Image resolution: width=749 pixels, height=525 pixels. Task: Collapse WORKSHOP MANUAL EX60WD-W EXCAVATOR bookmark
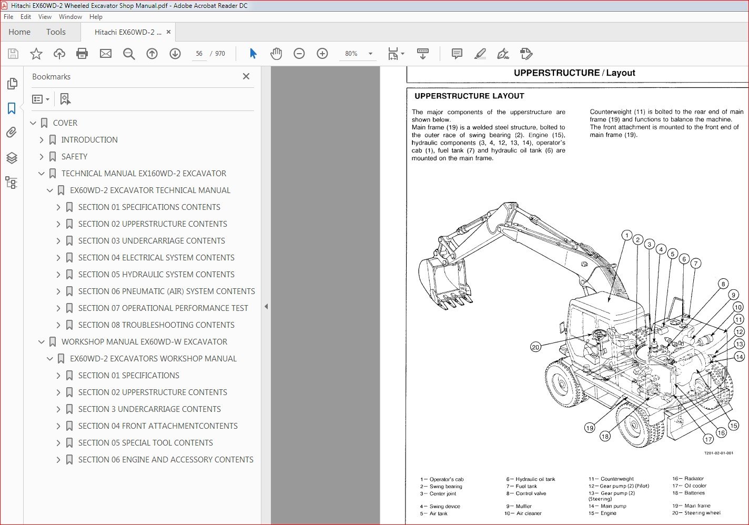tap(42, 342)
